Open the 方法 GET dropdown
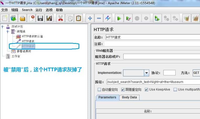 [196, 73]
